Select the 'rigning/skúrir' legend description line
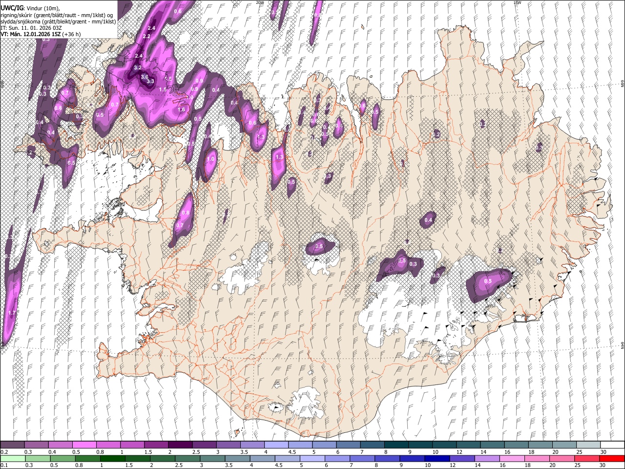The height and width of the screenshot is (469, 625). click(57, 15)
